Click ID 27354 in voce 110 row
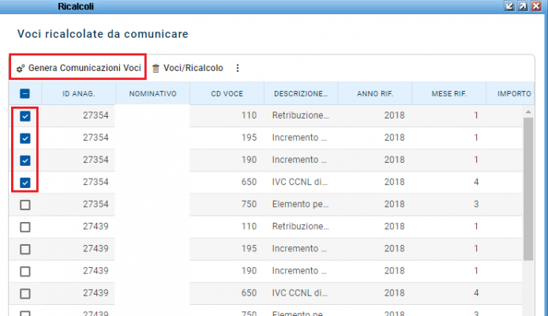This screenshot has height=316, width=548. tap(96, 115)
